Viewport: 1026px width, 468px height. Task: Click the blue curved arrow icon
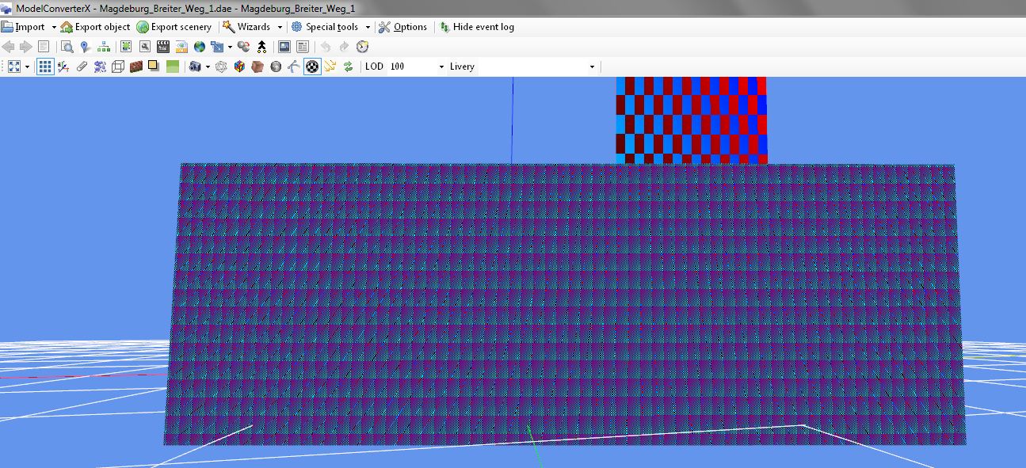point(294,67)
